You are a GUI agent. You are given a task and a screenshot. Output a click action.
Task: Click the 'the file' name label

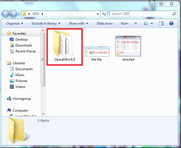point(97,59)
